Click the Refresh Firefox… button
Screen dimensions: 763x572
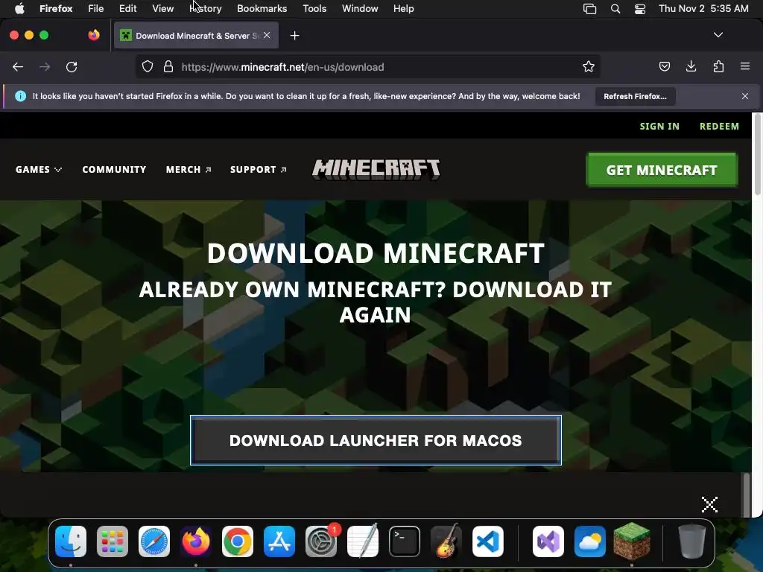[635, 96]
